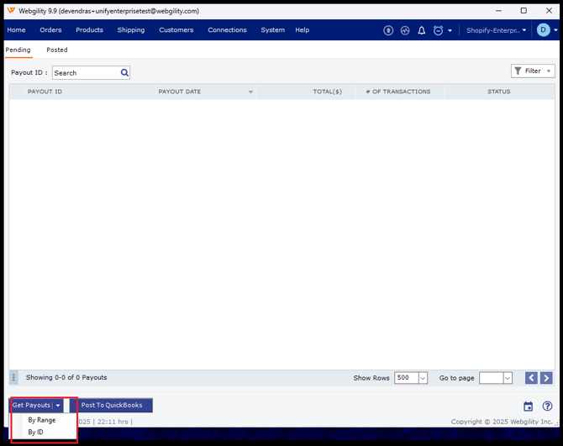Open the calendar icon in footer
The height and width of the screenshot is (446, 563).
[x=528, y=407]
